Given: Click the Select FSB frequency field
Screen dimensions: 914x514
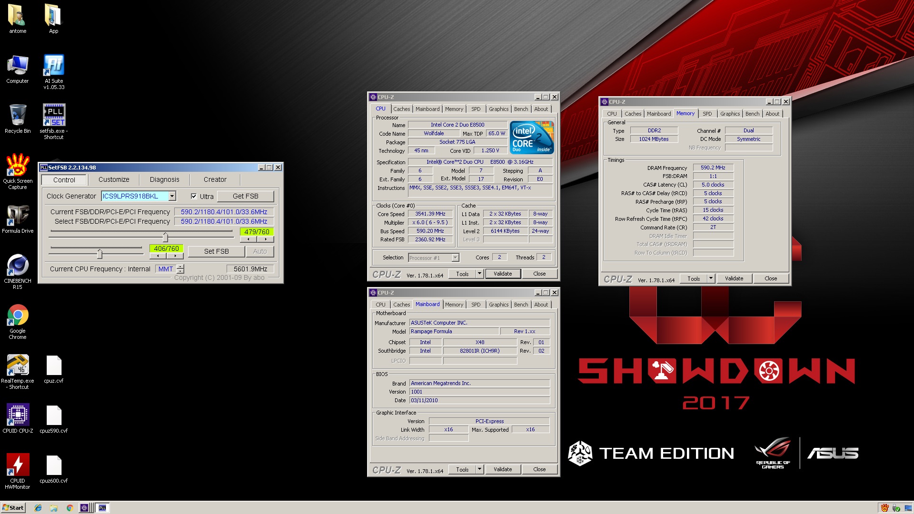Looking at the screenshot, I should click(x=224, y=221).
